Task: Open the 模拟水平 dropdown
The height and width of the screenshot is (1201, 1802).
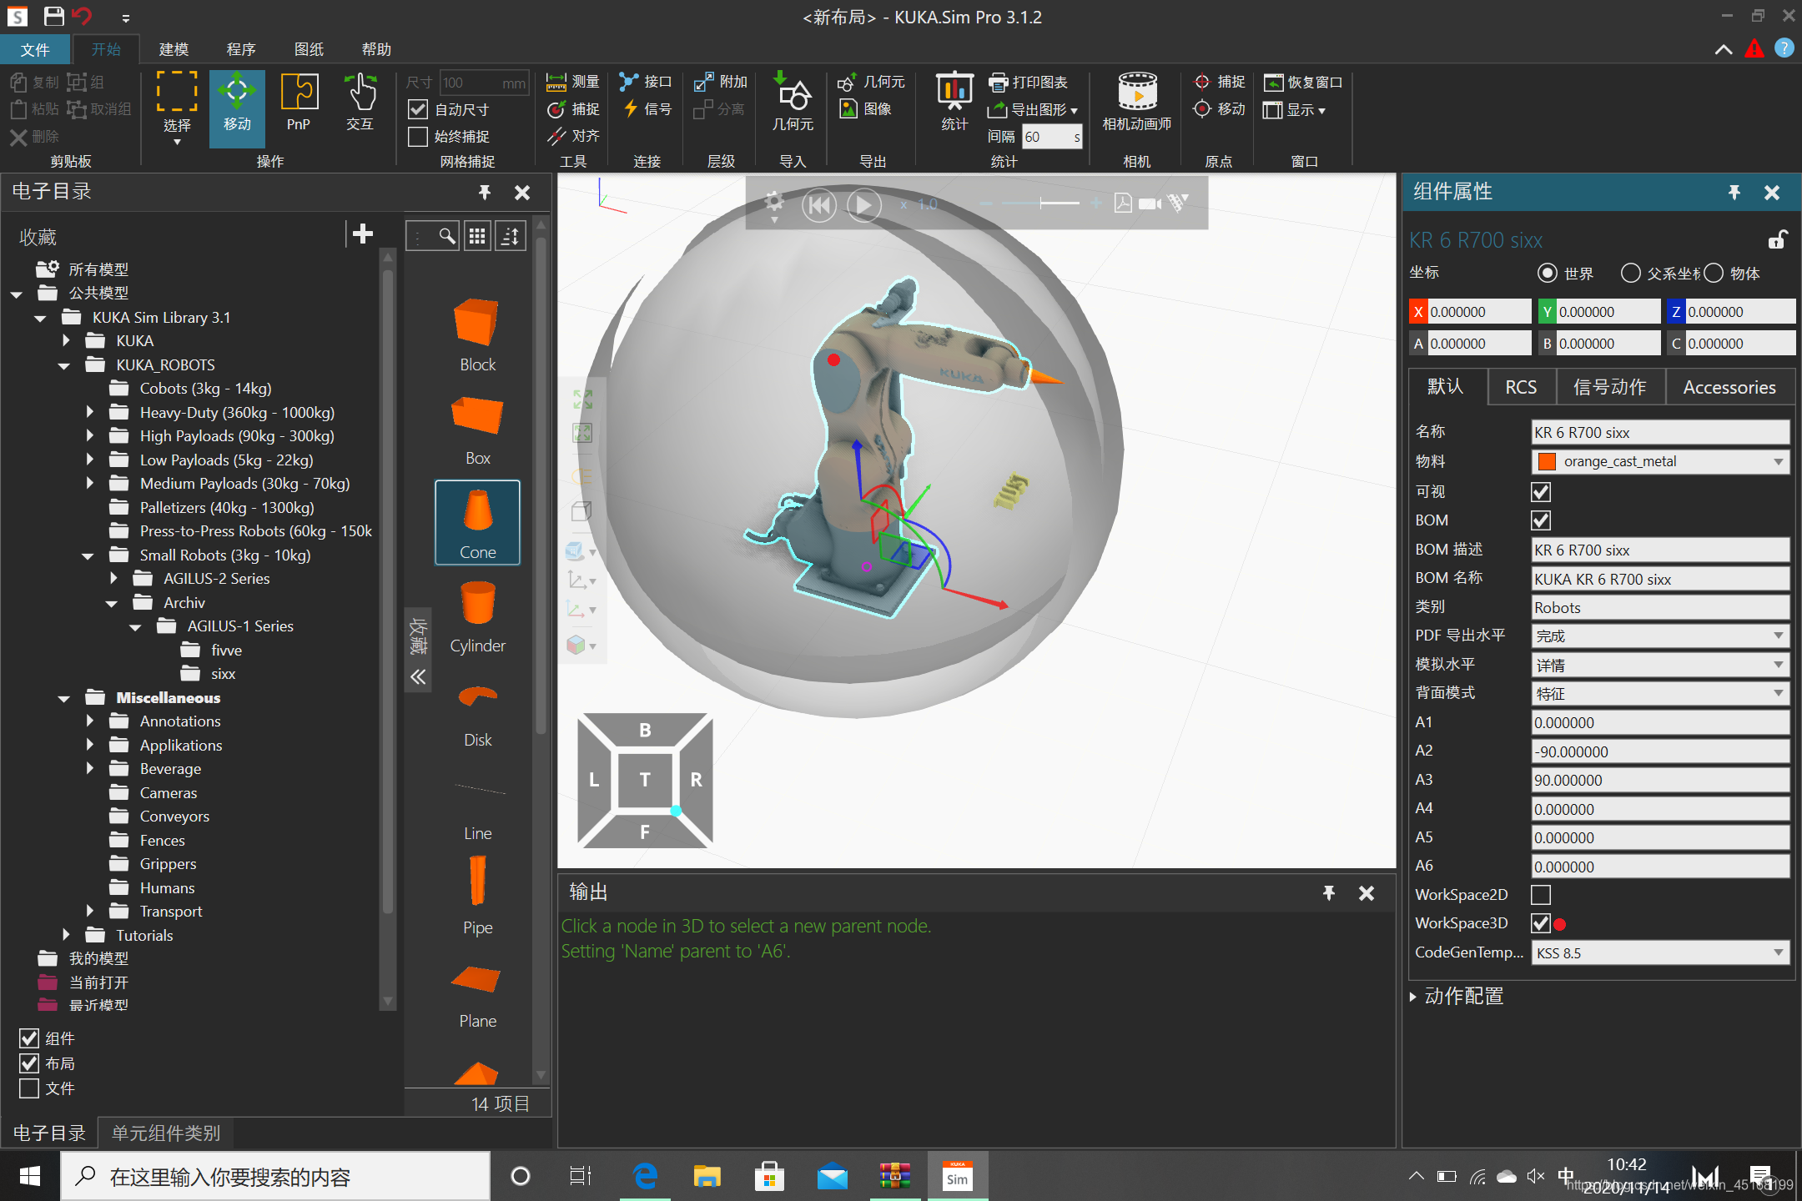Action: point(1660,666)
